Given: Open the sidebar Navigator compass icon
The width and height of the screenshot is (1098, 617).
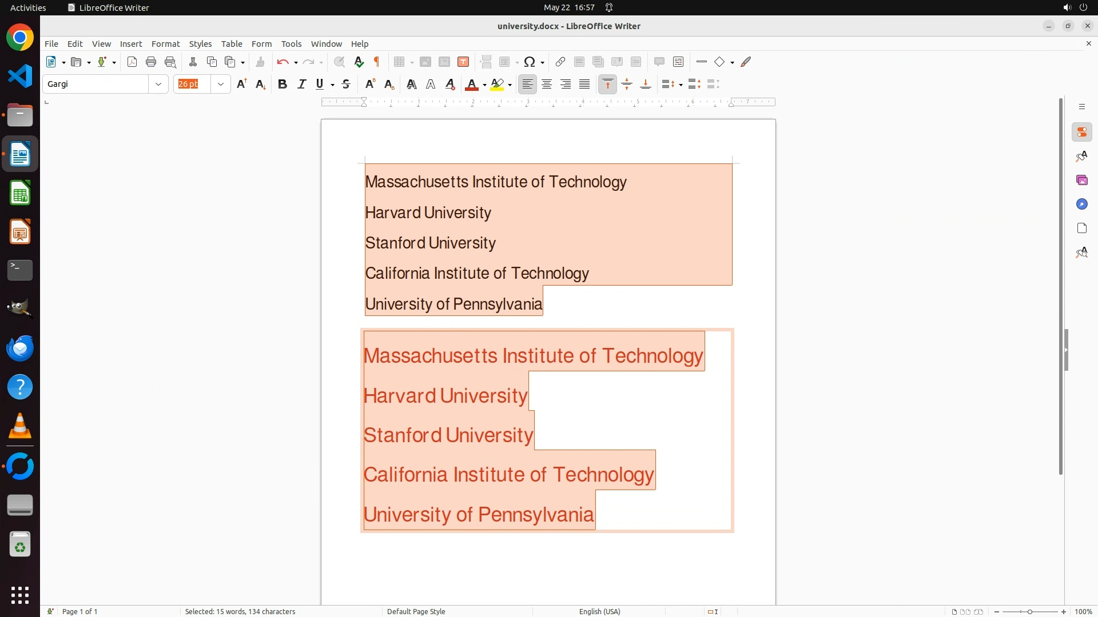Looking at the screenshot, I should (x=1081, y=204).
